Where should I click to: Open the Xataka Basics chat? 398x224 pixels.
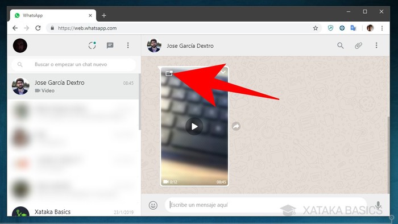73,211
